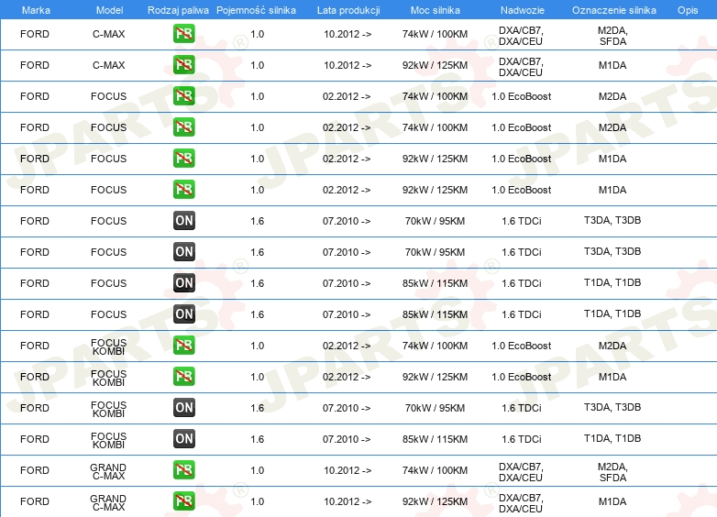Click 1.6 TDCi in FOCUS KOMBI 85kW row
This screenshot has height=517, width=717.
point(522,439)
